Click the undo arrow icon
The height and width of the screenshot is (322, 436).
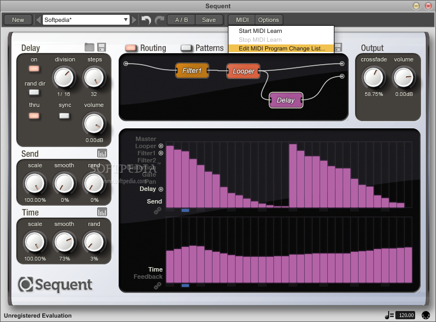click(x=146, y=20)
